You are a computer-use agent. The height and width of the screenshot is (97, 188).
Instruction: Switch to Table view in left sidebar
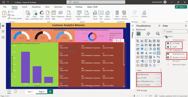tap(3, 31)
